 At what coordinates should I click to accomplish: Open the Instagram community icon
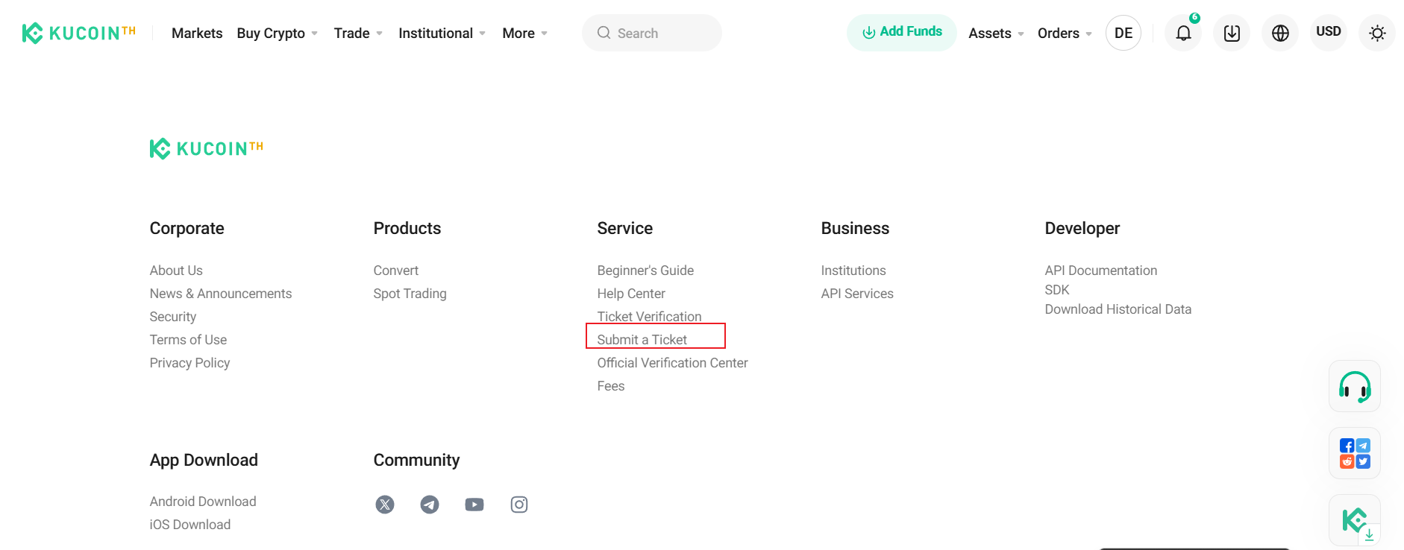[x=519, y=505]
